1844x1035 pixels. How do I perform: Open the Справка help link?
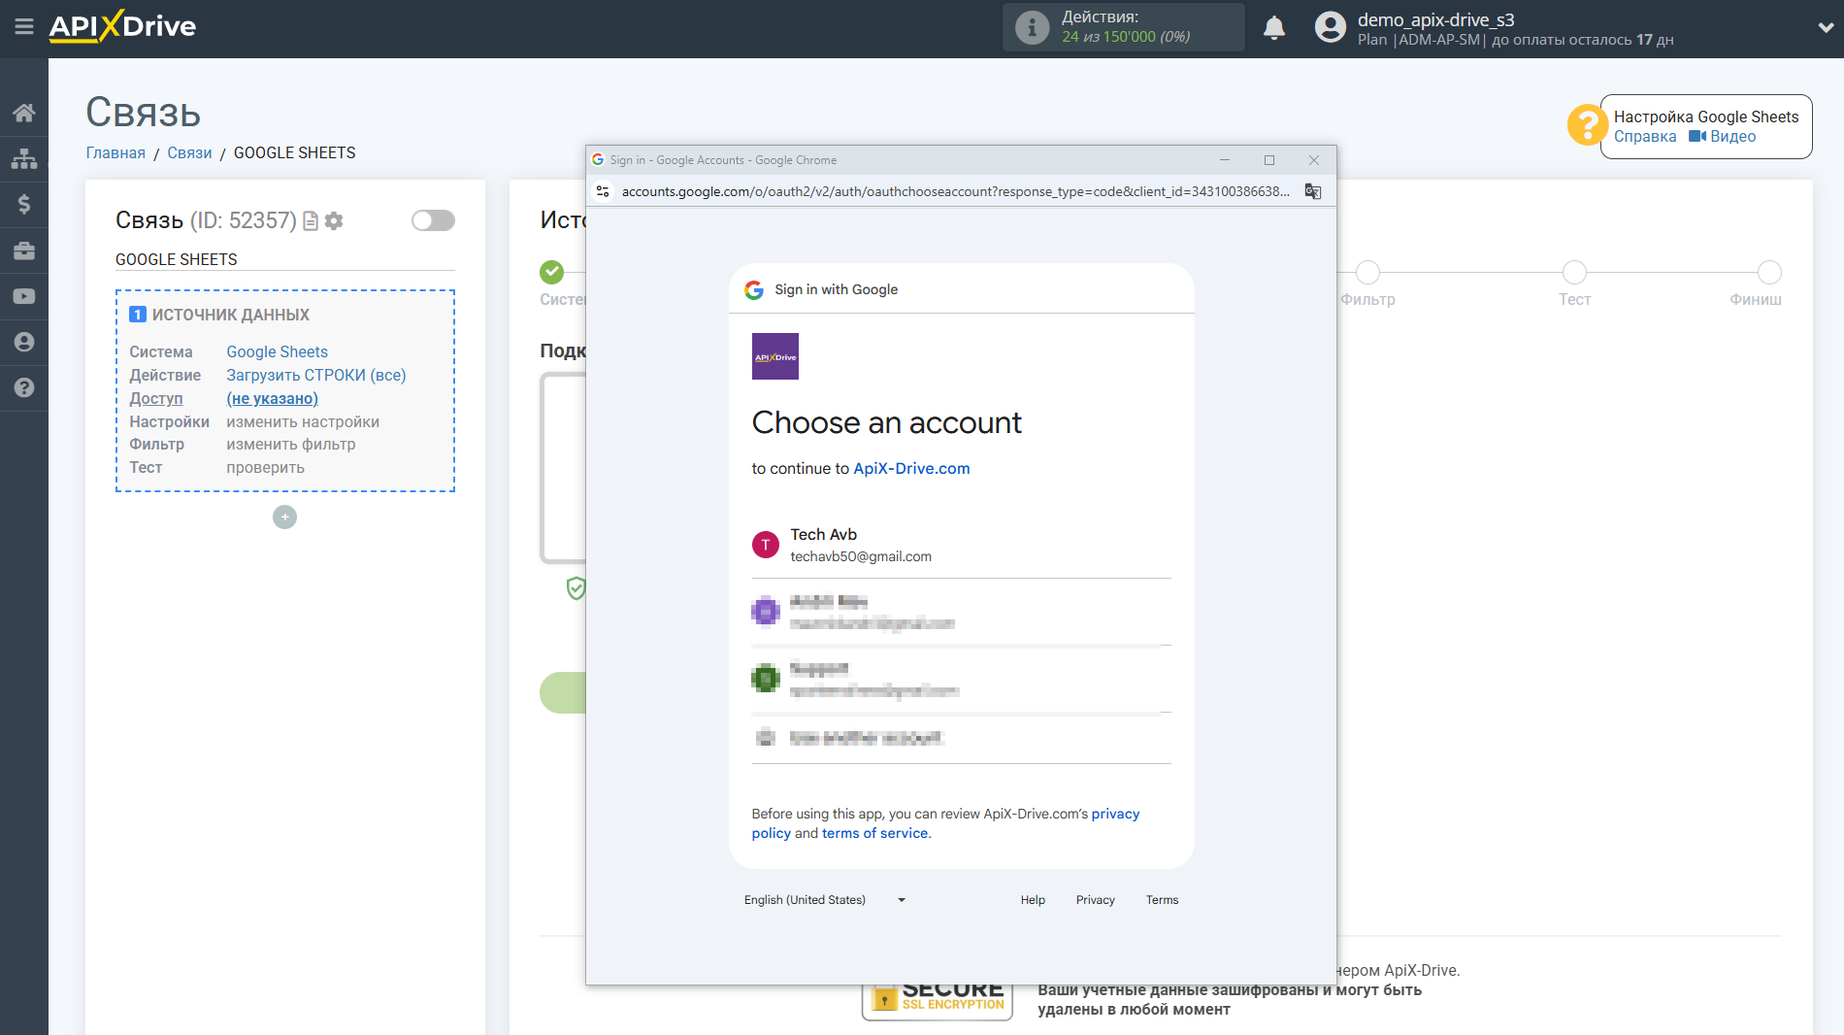coord(1645,137)
